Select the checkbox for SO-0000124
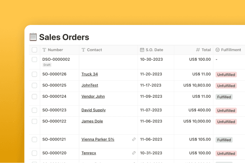Viewport: 245px width, 163px height. click(34, 96)
